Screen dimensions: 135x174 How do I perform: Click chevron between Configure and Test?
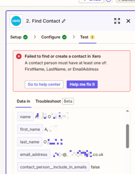74,37
